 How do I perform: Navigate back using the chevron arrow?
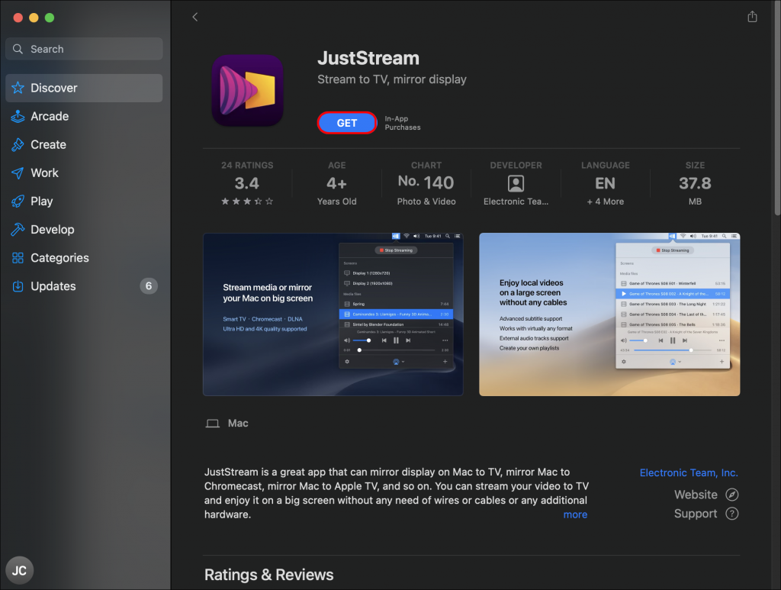(x=194, y=16)
